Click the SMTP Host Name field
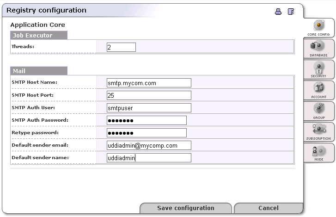This screenshot has width=336, height=217. (x=148, y=83)
